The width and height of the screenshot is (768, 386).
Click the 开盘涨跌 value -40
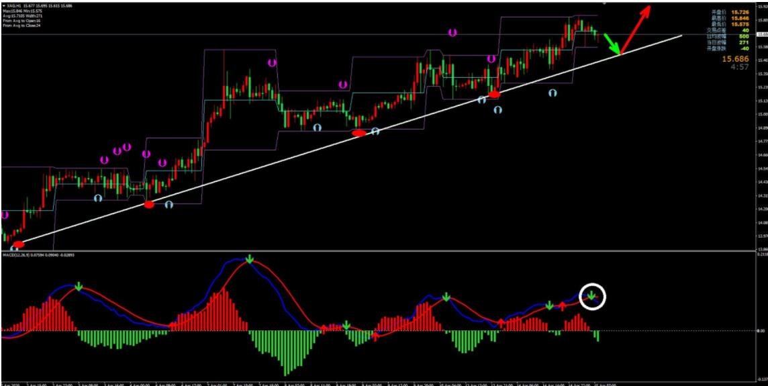click(x=744, y=48)
